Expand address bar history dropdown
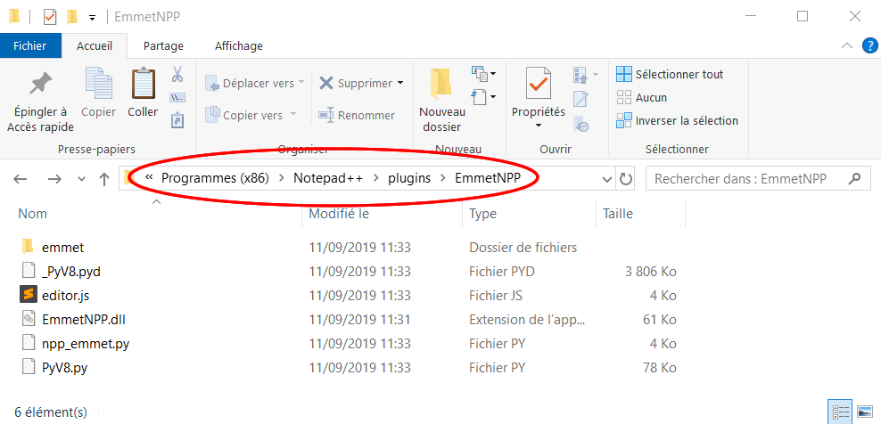 (607, 179)
